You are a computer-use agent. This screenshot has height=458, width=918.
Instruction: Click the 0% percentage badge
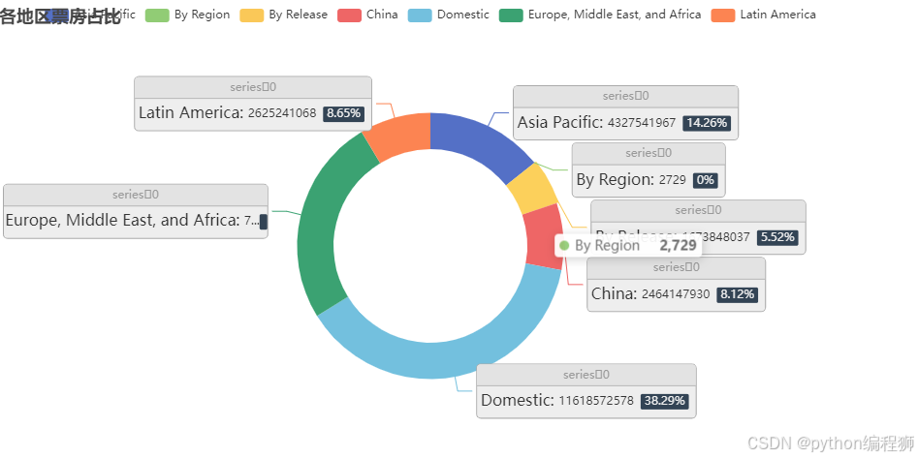click(706, 180)
